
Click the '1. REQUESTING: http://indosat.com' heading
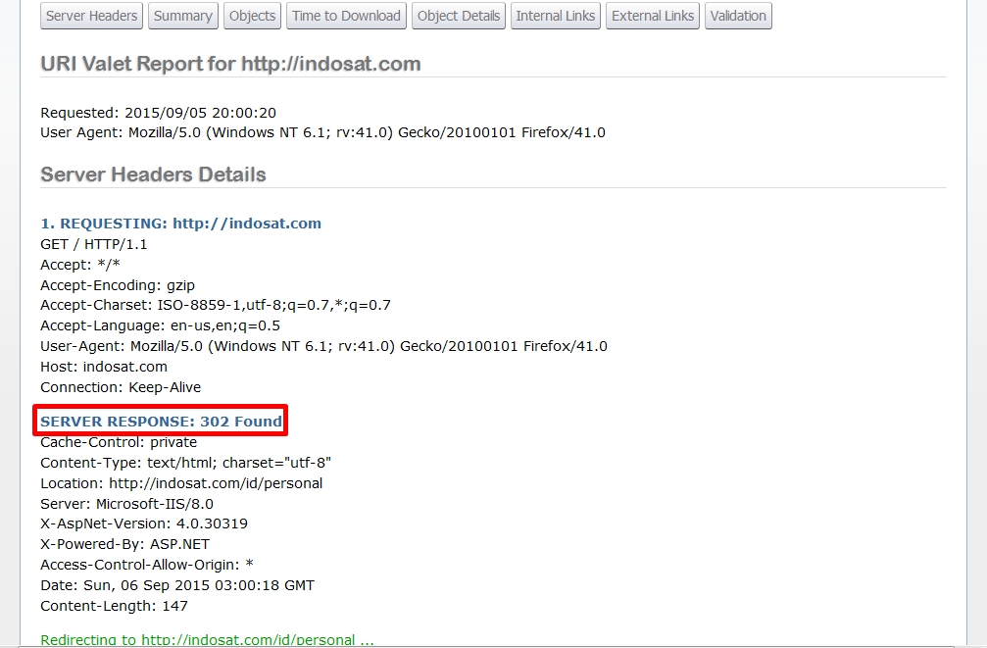(x=180, y=224)
